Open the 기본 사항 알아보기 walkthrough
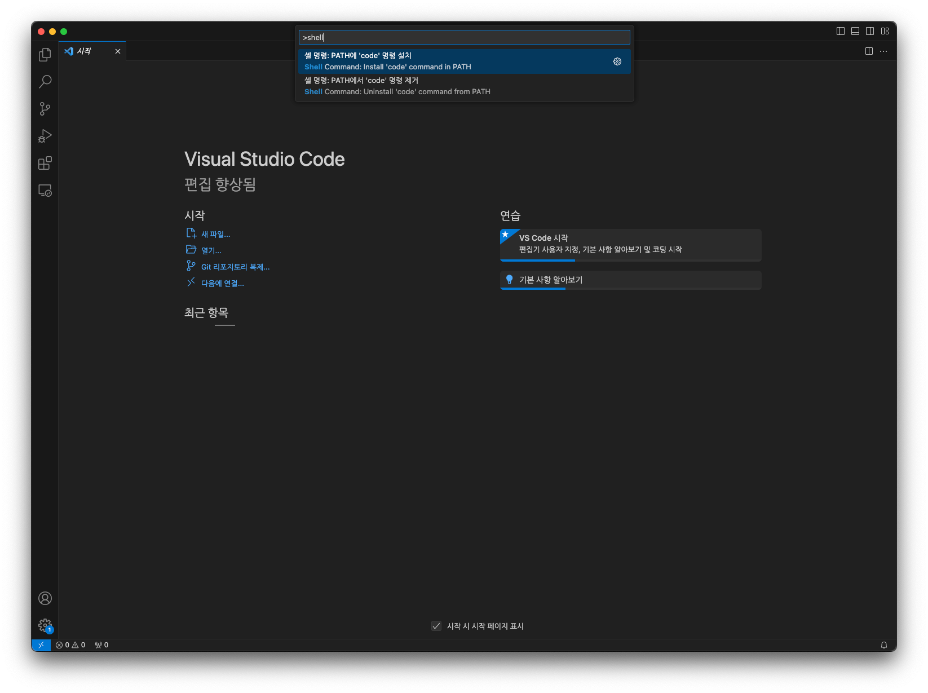This screenshot has width=928, height=693. point(630,280)
